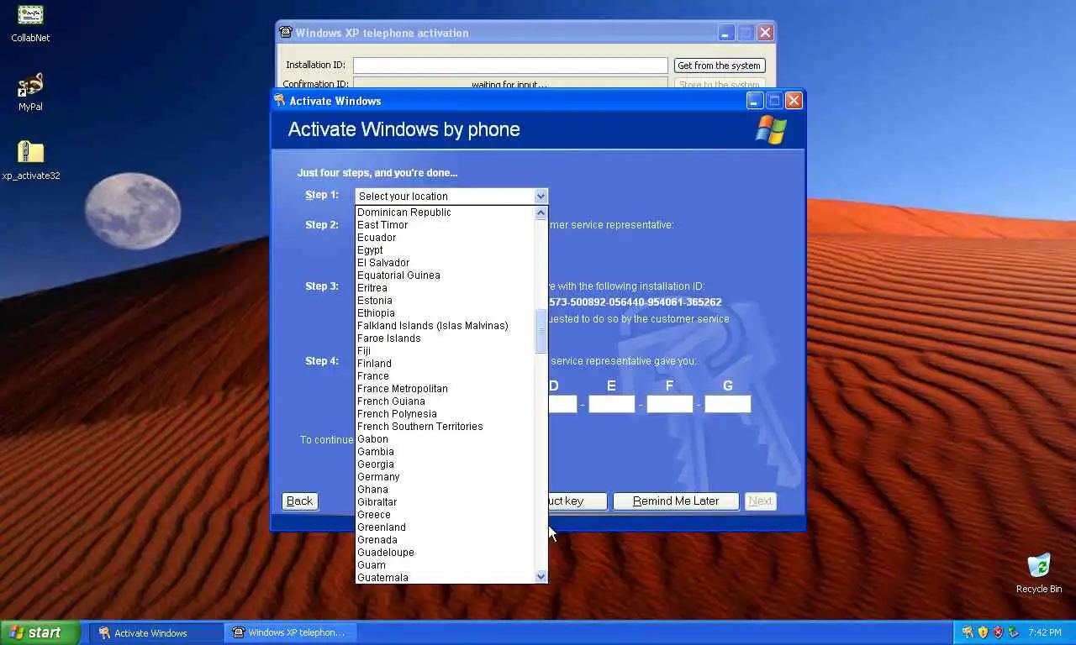
Task: Select Germany in the list
Action: [446, 477]
